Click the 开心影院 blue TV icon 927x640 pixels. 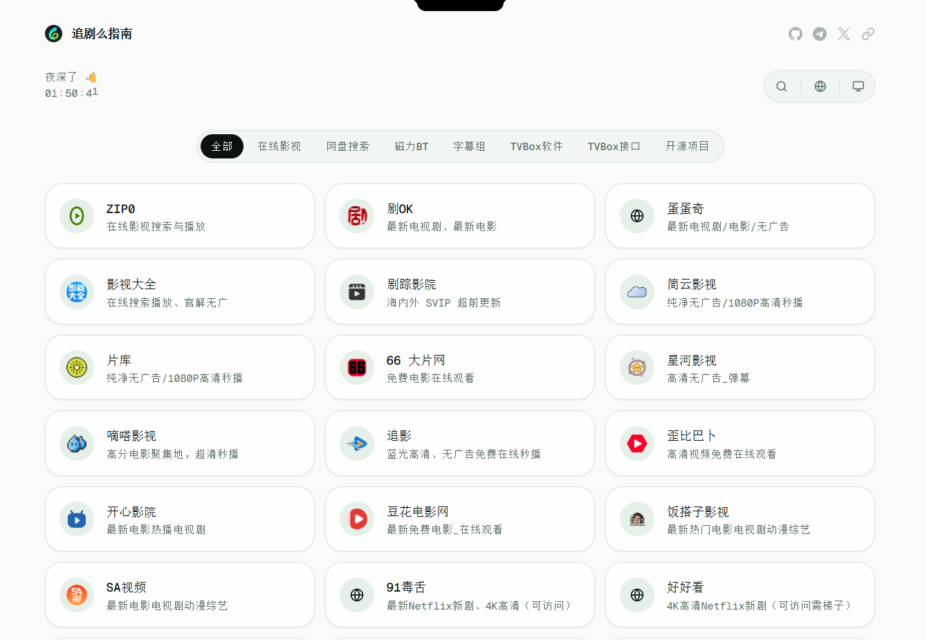77,519
